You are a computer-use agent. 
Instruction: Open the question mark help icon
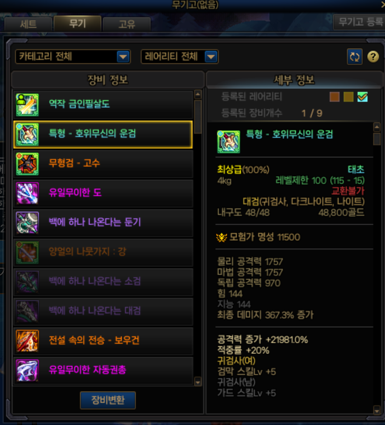373,57
